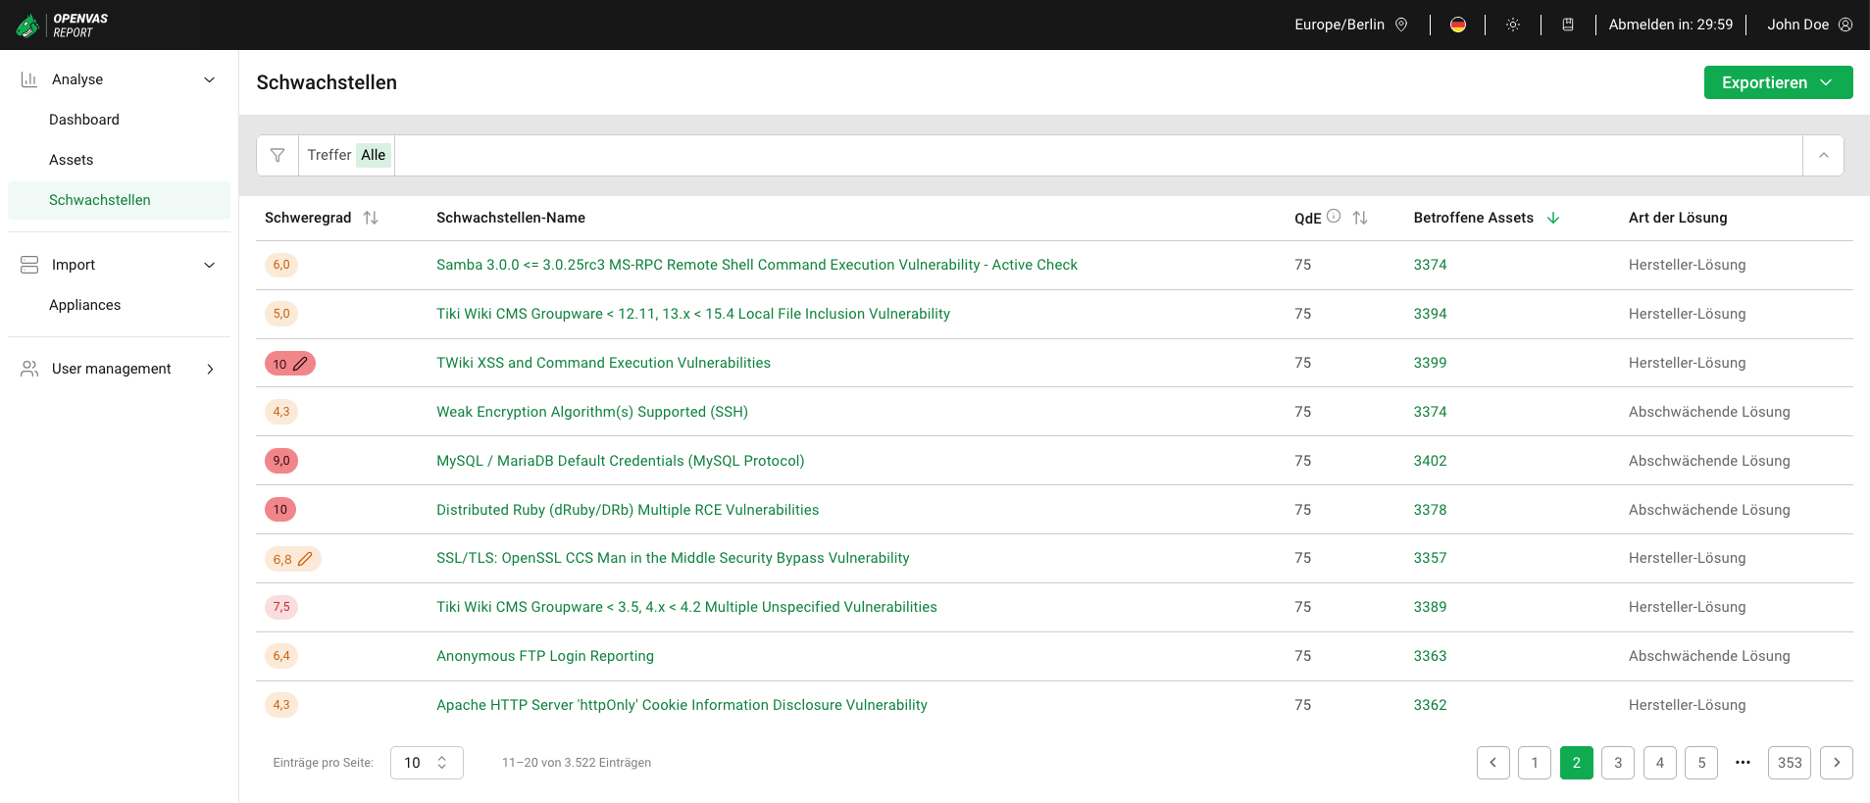Open Tiki Wiki Multiple Unspecified Vulnerabilities link
The height and width of the screenshot is (803, 1870).
[x=686, y=607]
